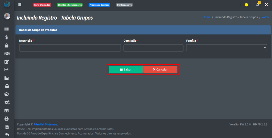Click the fullscreen expand icon
The height and width of the screenshot is (138, 272).
pyautogui.click(x=266, y=5)
